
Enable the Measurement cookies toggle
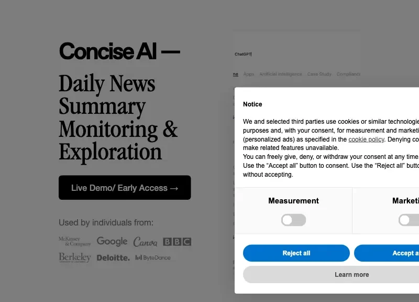(293, 220)
